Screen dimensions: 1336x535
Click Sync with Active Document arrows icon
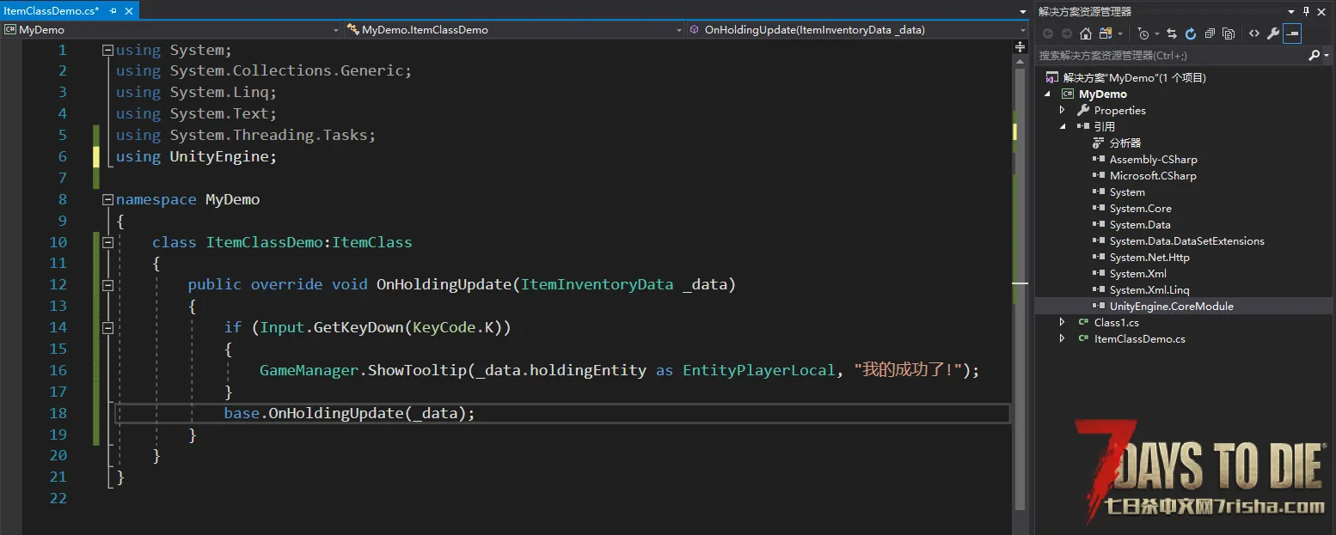[1174, 33]
